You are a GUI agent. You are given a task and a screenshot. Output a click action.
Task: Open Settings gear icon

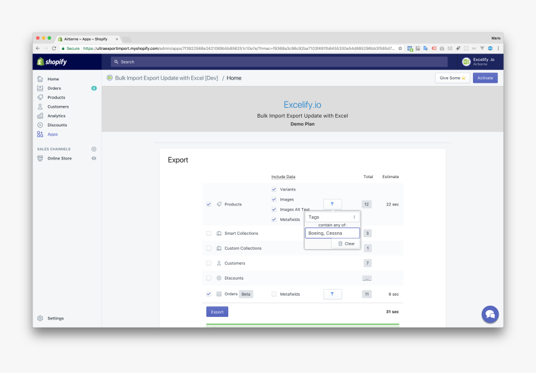(40, 318)
